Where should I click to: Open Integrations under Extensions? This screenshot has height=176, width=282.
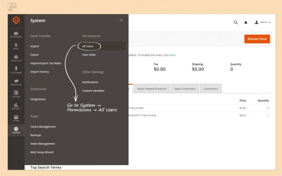[x=38, y=99]
